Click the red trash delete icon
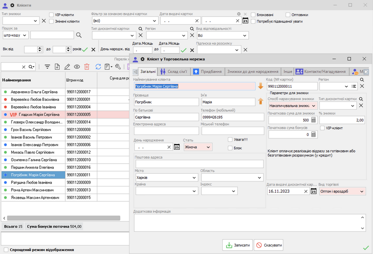 (x=87, y=67)
